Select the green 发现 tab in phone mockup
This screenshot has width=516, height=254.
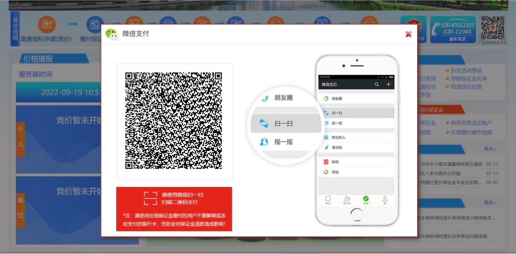(x=366, y=200)
